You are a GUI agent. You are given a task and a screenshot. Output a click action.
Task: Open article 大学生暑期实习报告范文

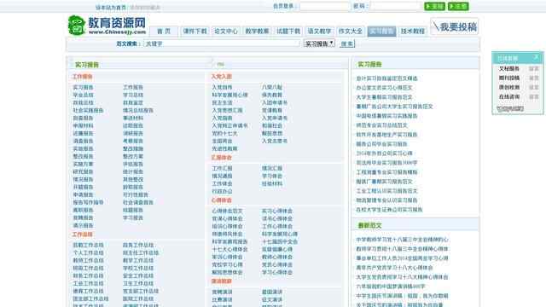[384, 97]
